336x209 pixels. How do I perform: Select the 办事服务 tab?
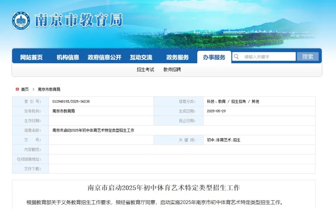[x=214, y=57]
